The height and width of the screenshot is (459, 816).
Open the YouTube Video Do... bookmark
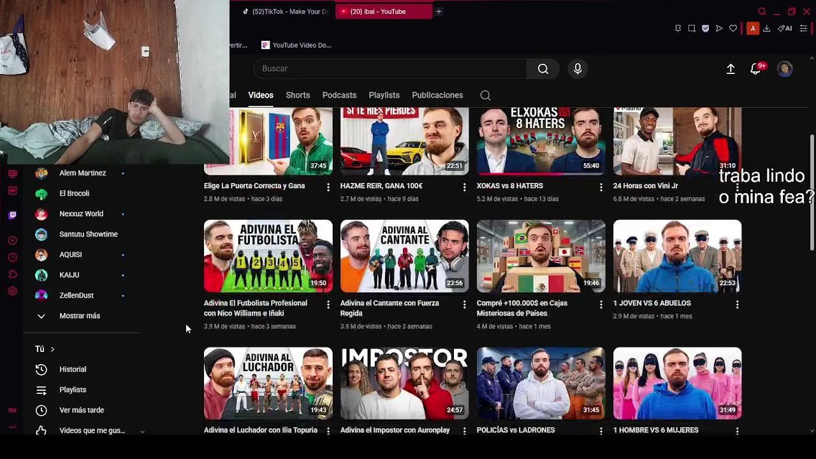(x=296, y=45)
